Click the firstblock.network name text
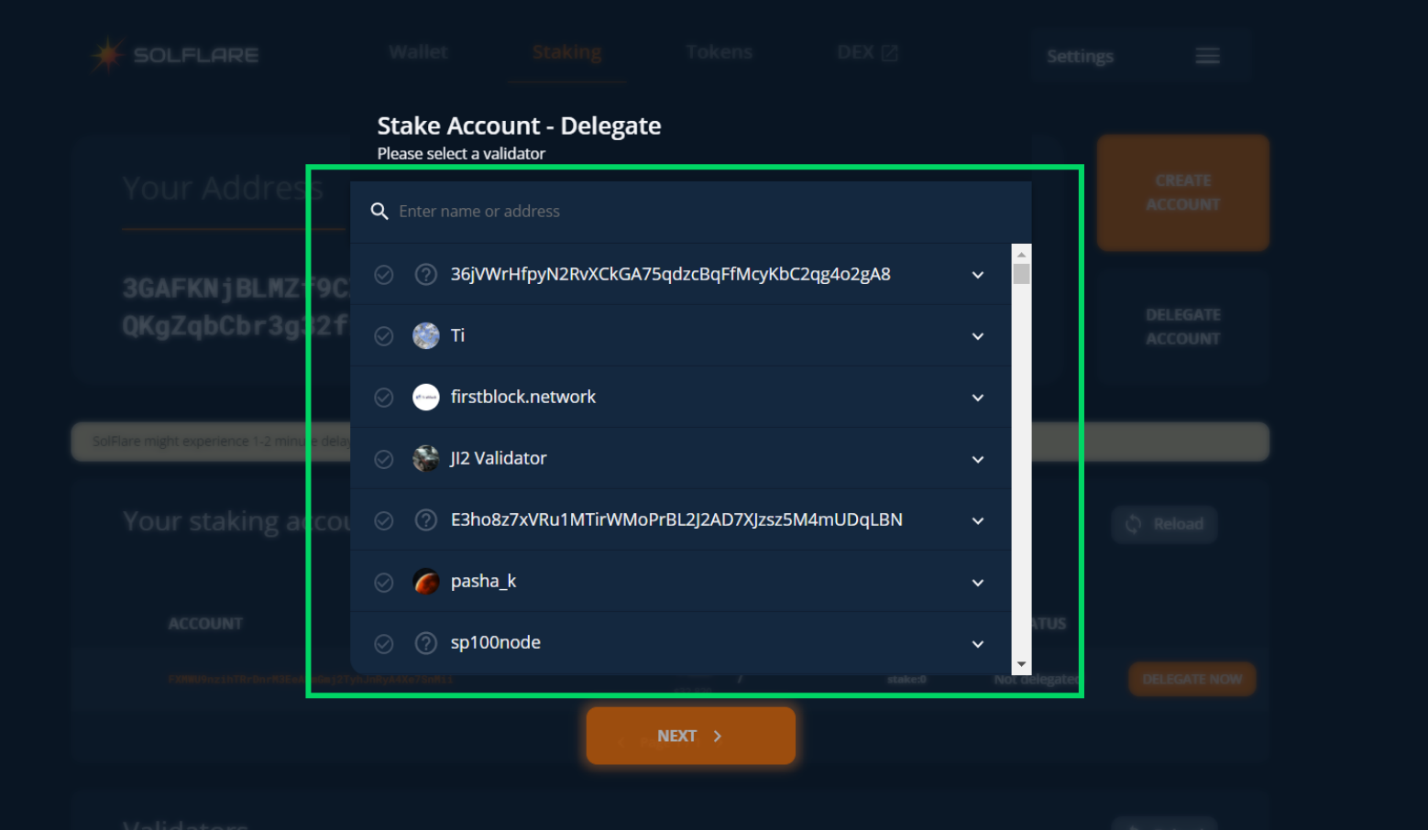This screenshot has height=830, width=1428. [523, 397]
